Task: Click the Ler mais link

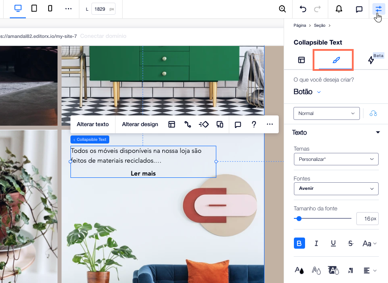Action: click(x=143, y=173)
